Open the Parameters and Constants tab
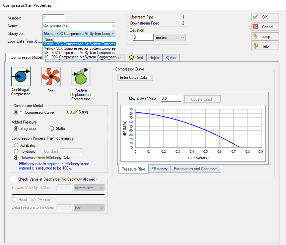Image resolution: width=286 pixels, height=245 pixels. click(x=196, y=169)
